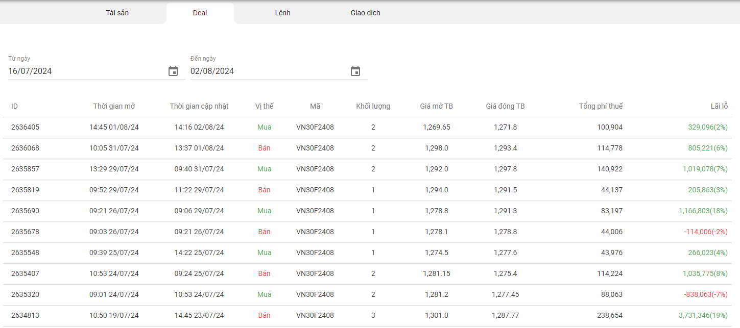Click the 'Thời gian mở' column header
Screen dimensions: 740x328
click(114, 106)
